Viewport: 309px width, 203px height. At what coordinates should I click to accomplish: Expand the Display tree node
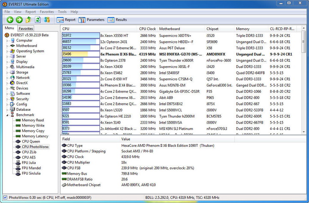coord(7,62)
